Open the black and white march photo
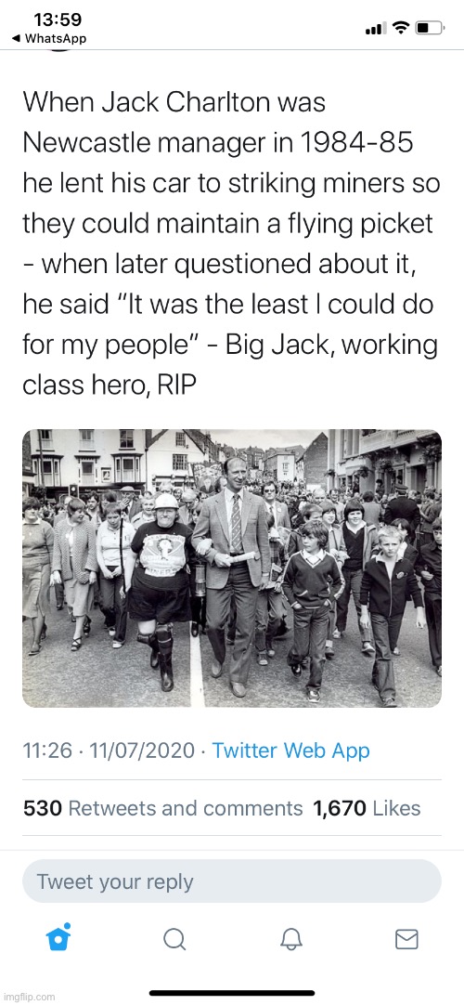 click(232, 568)
